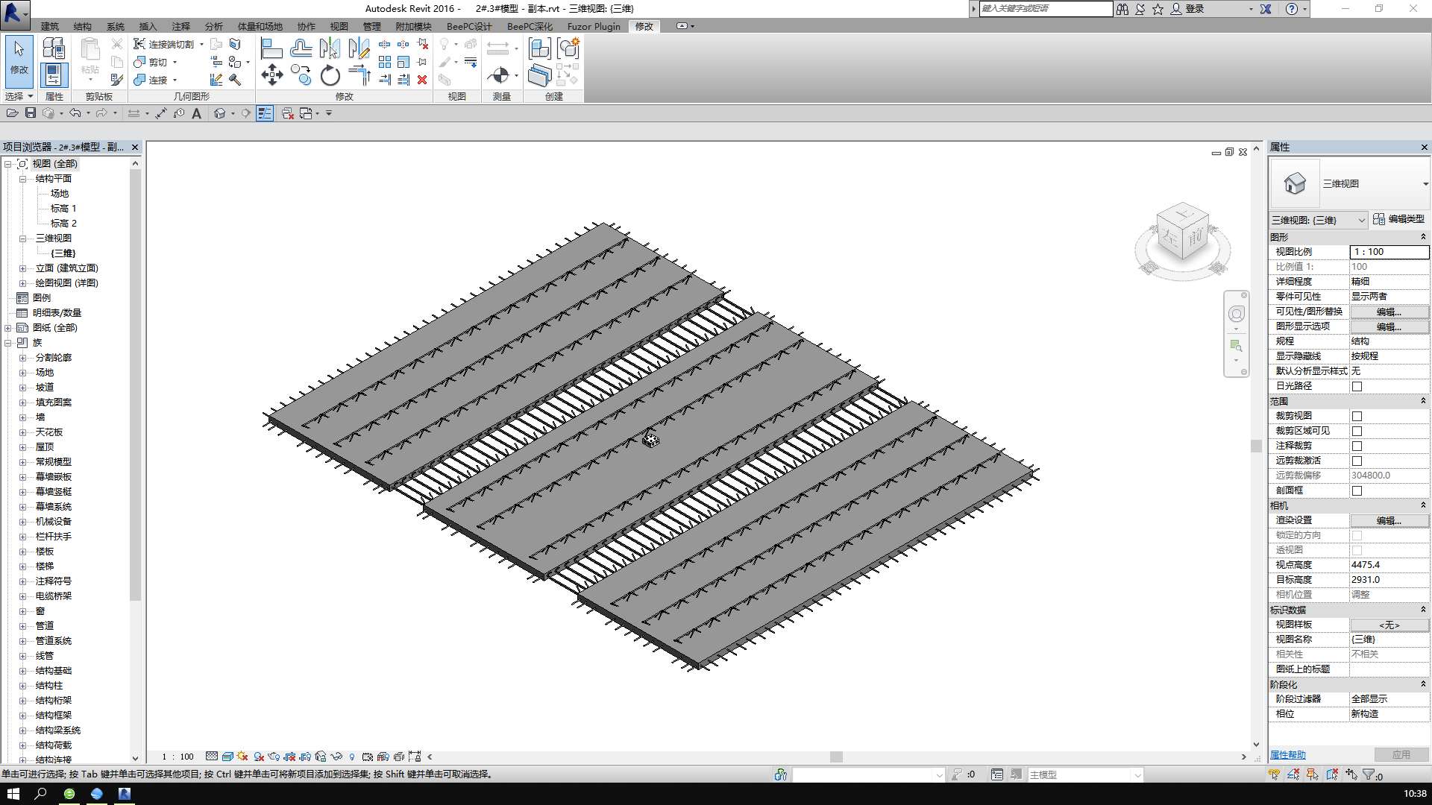The height and width of the screenshot is (805, 1432).
Task: Open the 属性帮助 link
Action: (x=1287, y=755)
